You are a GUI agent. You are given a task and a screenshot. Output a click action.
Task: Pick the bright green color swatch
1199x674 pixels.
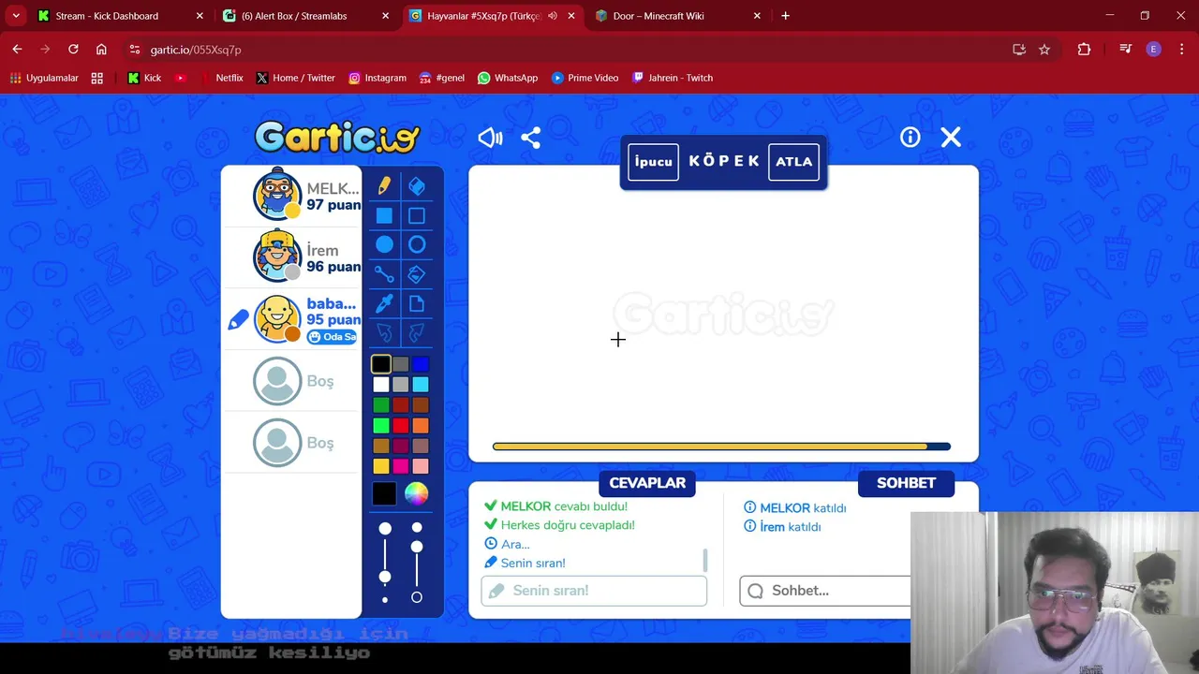pos(380,426)
